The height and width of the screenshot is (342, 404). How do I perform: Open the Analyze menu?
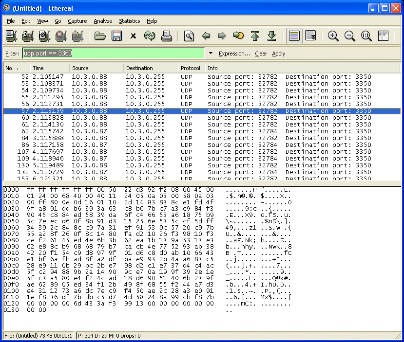click(x=103, y=21)
